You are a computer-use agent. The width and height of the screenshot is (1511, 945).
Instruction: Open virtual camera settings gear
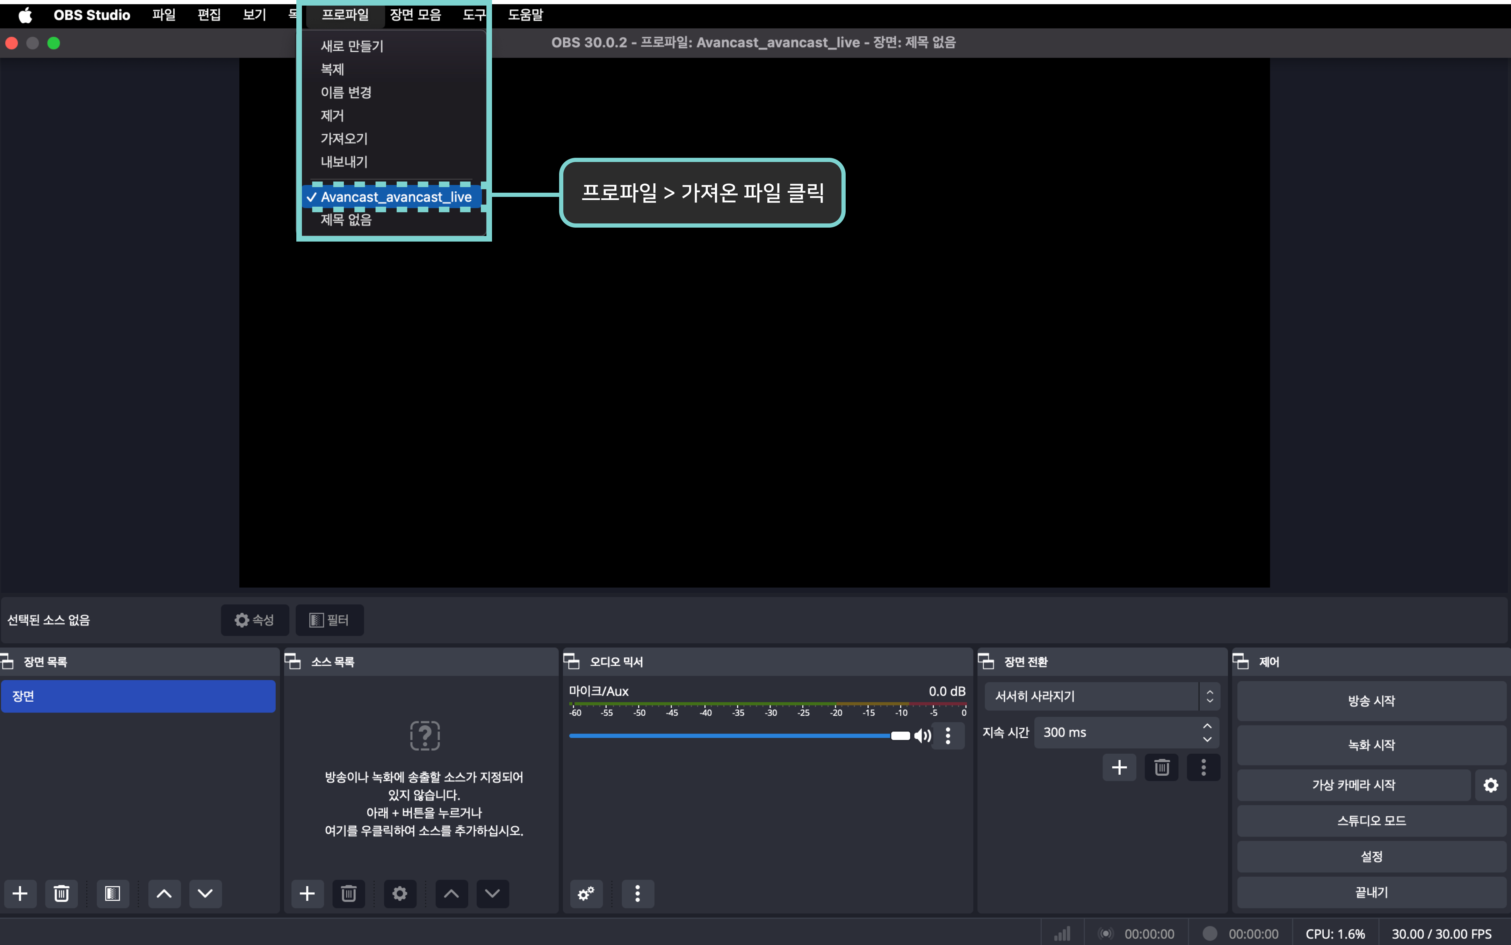1491,785
